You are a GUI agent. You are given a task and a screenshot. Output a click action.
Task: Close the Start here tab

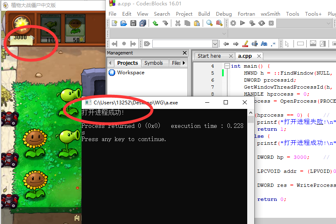click(231, 56)
